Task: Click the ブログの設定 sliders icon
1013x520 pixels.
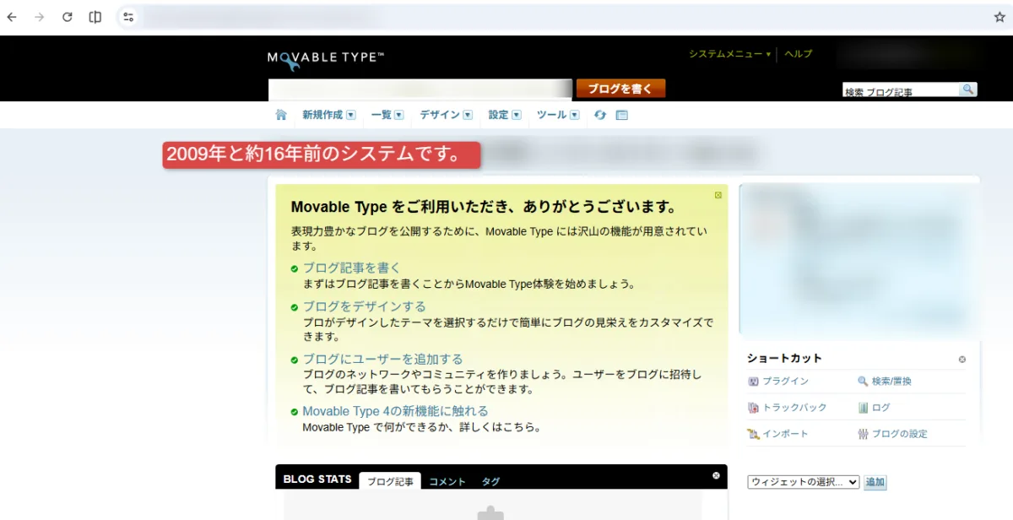Action: pyautogui.click(x=863, y=434)
